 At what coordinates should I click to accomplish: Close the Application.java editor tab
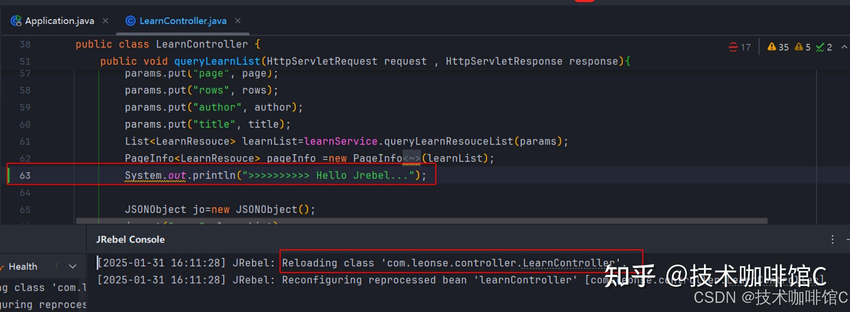(105, 21)
